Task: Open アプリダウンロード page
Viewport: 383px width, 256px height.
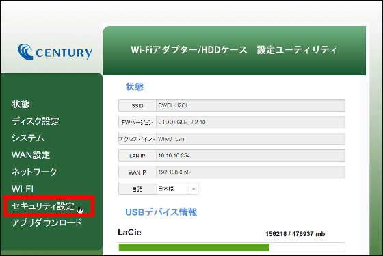Action: (47, 222)
